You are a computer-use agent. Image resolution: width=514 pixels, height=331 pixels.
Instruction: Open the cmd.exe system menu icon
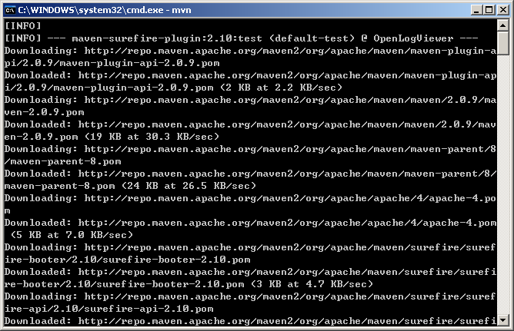(x=11, y=8)
